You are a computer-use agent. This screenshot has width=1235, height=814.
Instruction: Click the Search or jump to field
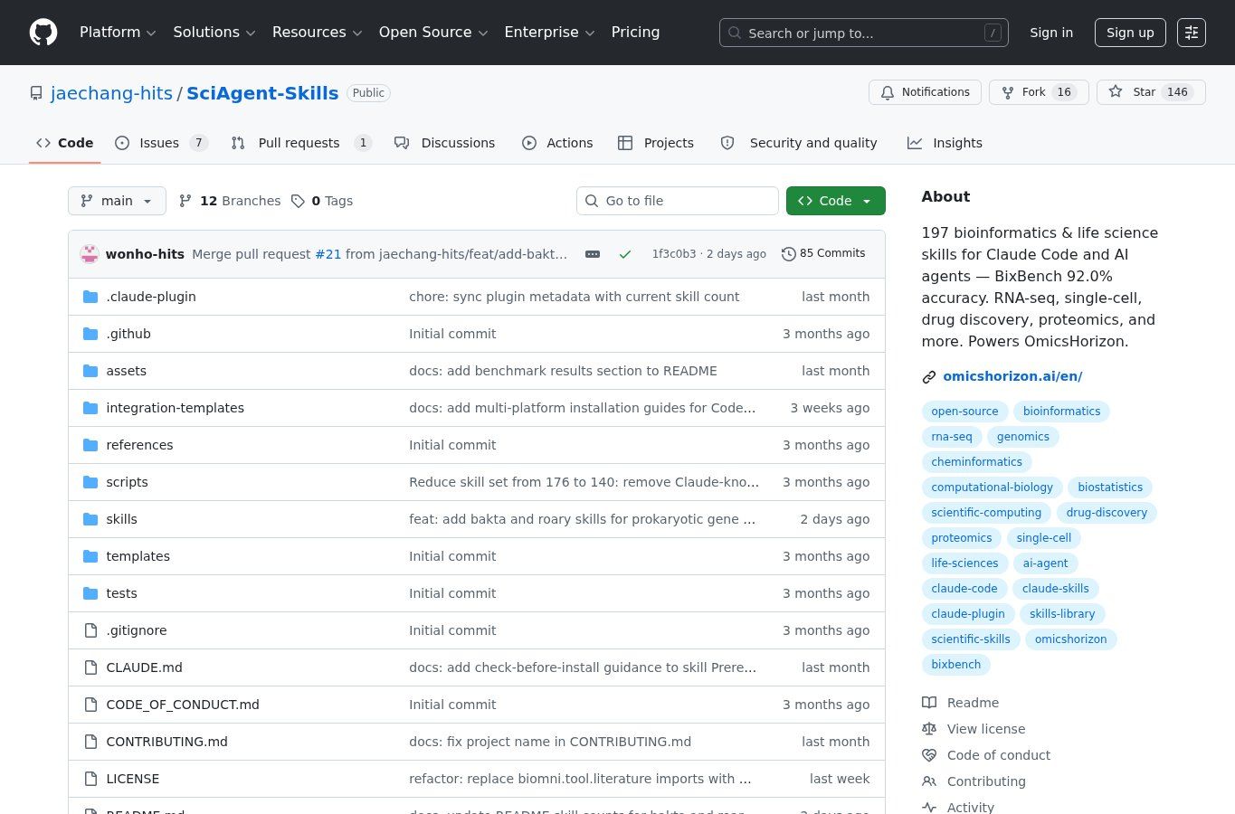[863, 33]
